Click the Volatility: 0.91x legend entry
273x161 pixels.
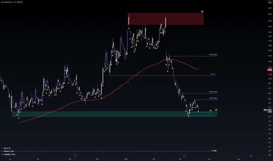(9, 154)
